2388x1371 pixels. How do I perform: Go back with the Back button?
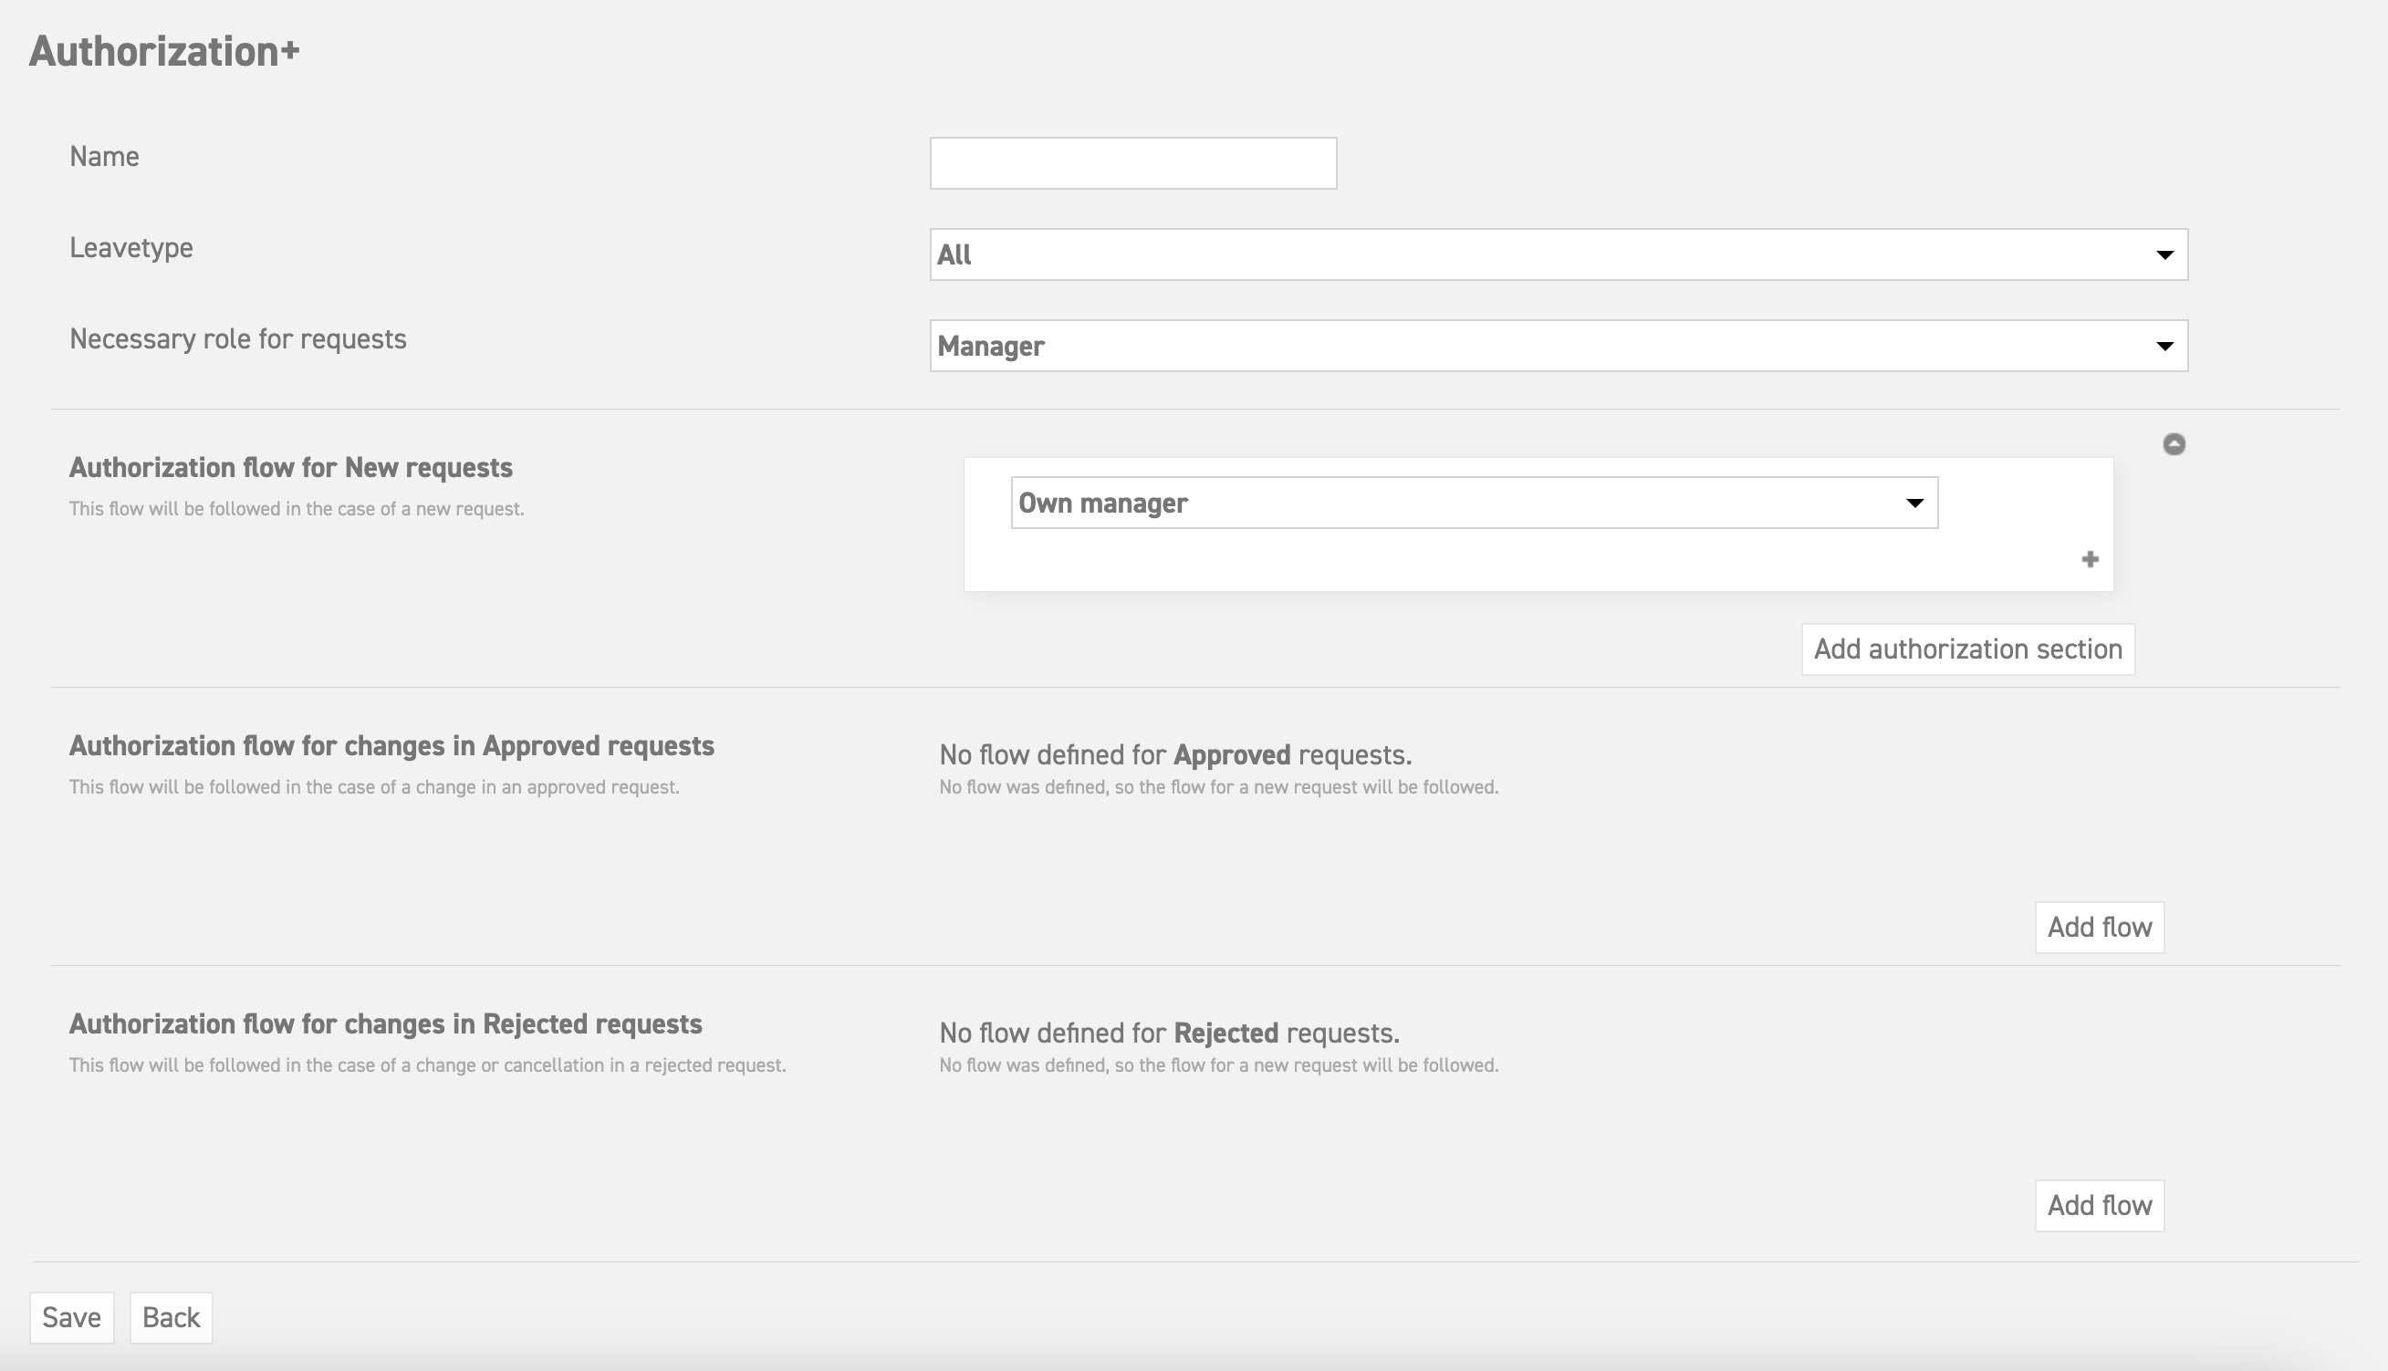click(x=171, y=1317)
